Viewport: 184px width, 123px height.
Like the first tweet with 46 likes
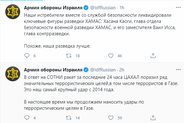click(111, 56)
